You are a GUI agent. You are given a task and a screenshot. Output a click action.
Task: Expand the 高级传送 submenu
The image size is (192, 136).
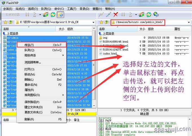(42, 55)
